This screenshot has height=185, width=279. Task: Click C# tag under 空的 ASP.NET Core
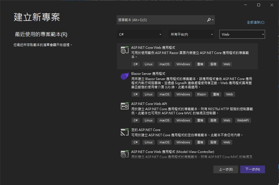click(136, 142)
